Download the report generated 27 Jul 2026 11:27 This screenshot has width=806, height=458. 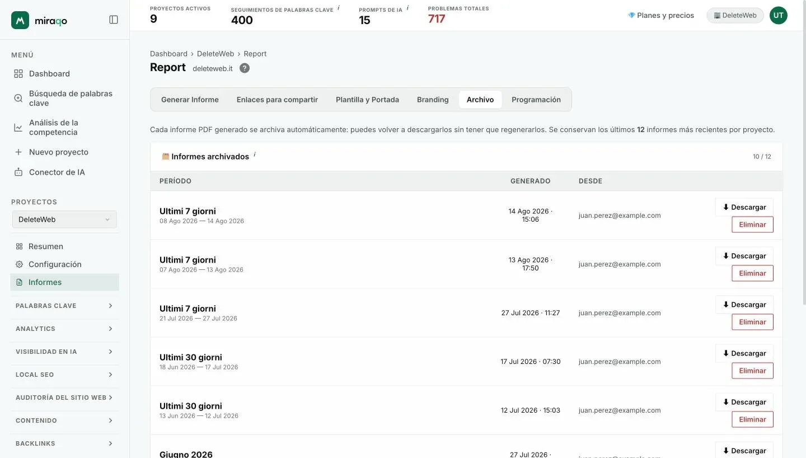pos(744,305)
